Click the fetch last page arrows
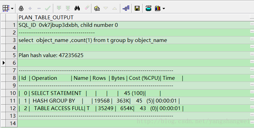Viewport: 254px width, 128px height. coord(68,8)
